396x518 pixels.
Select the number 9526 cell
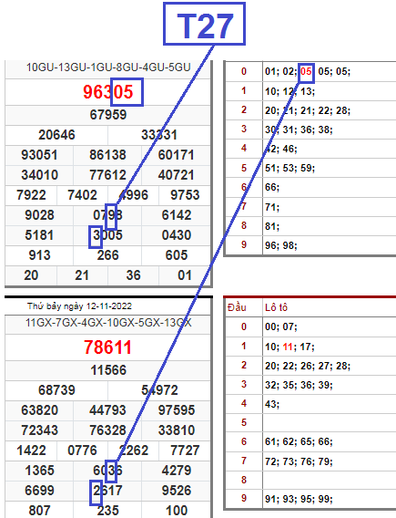pyautogui.click(x=177, y=491)
